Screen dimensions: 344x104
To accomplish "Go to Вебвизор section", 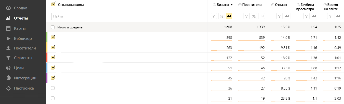I will (x=23, y=39).
